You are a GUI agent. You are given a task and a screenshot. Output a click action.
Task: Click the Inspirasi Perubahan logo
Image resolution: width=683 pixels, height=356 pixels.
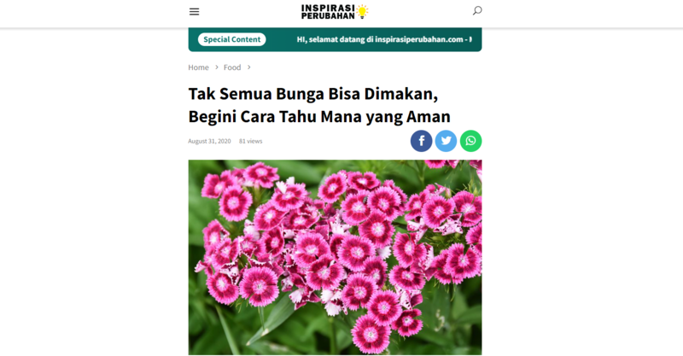click(x=335, y=12)
